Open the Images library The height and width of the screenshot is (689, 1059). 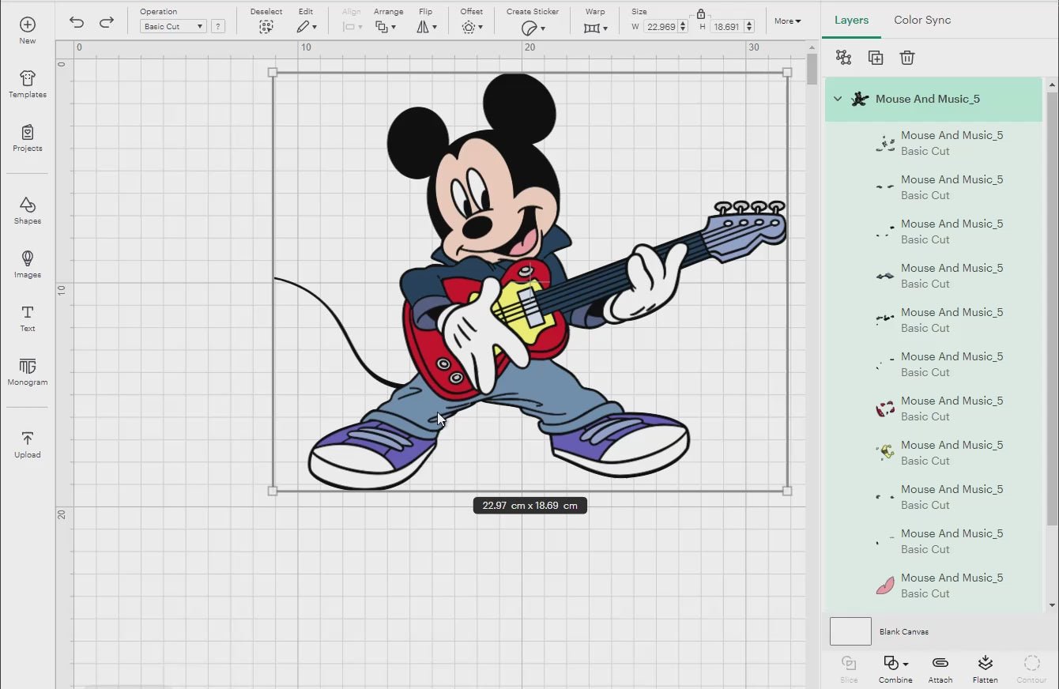[x=27, y=264]
